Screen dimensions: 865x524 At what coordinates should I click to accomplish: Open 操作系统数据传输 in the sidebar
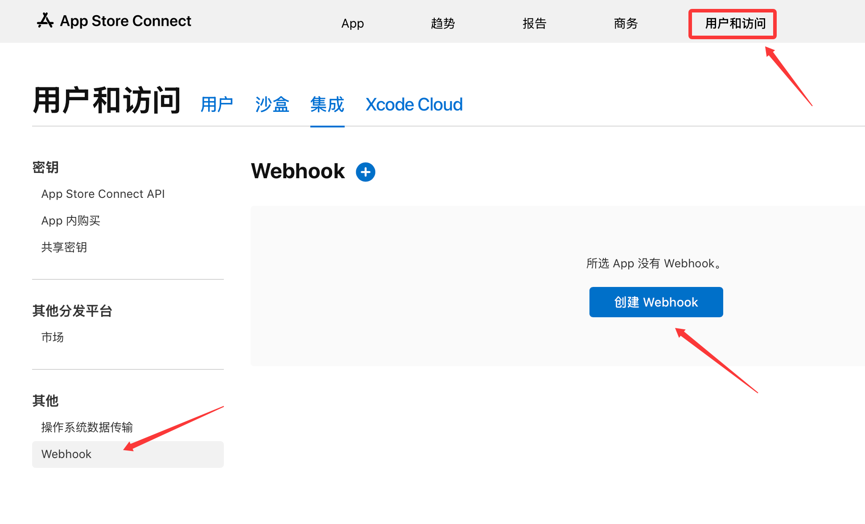87,427
